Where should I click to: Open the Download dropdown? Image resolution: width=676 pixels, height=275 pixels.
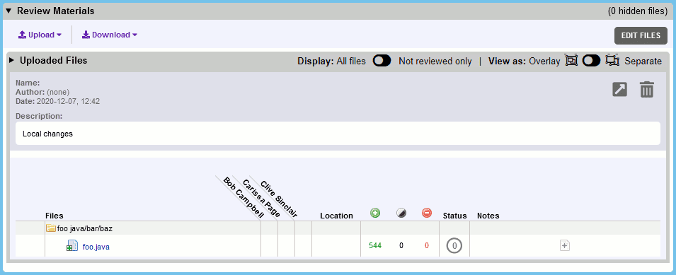coord(110,35)
